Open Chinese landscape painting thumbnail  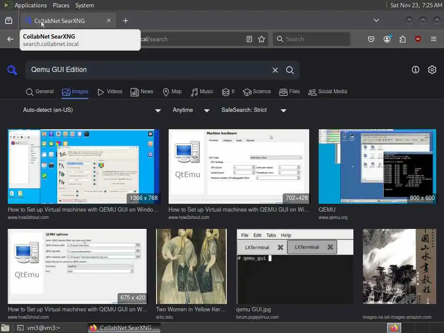click(399, 267)
